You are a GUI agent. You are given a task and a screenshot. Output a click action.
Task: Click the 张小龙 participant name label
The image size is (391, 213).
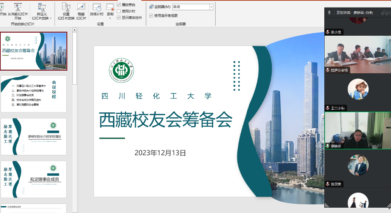tap(336, 32)
